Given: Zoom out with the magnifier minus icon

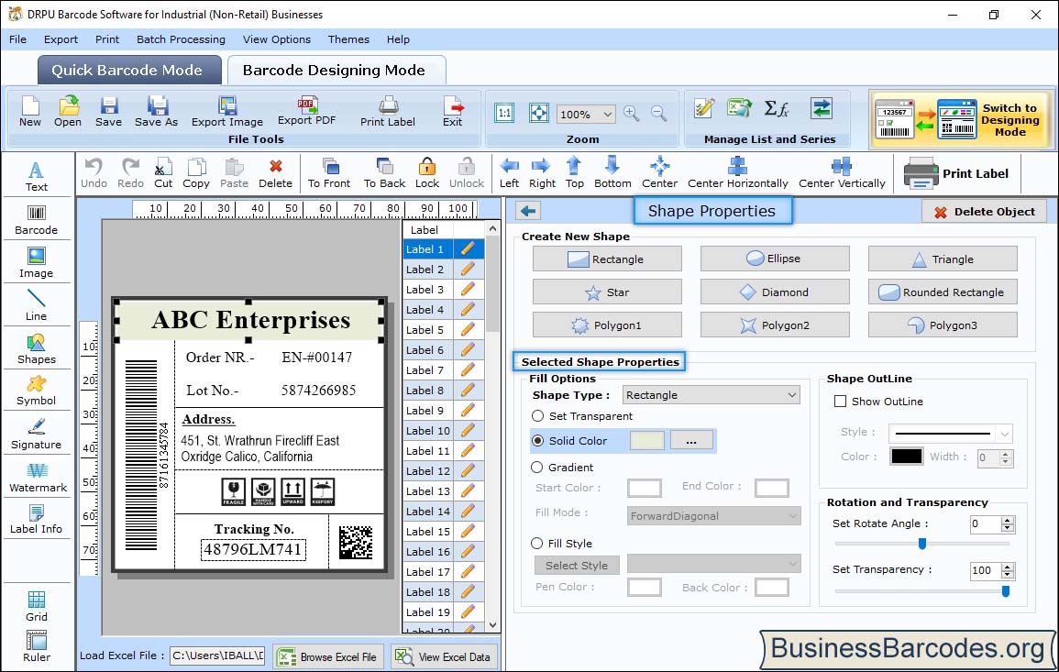Looking at the screenshot, I should coord(659,113).
